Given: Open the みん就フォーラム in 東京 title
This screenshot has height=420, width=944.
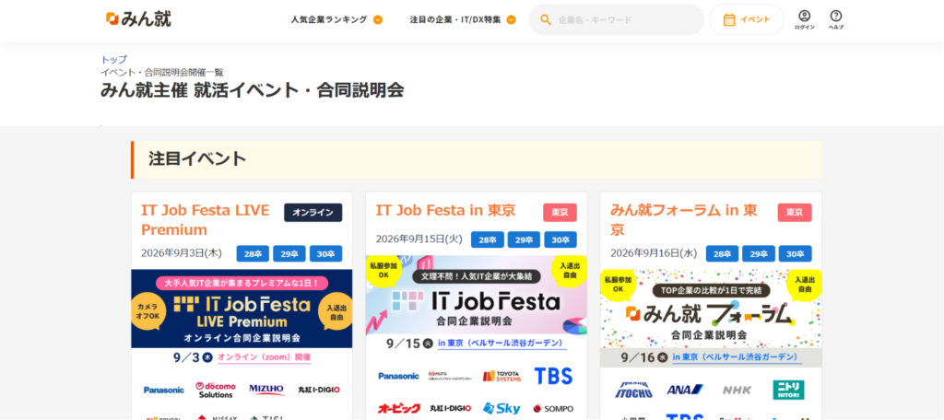Looking at the screenshot, I should click(684, 219).
